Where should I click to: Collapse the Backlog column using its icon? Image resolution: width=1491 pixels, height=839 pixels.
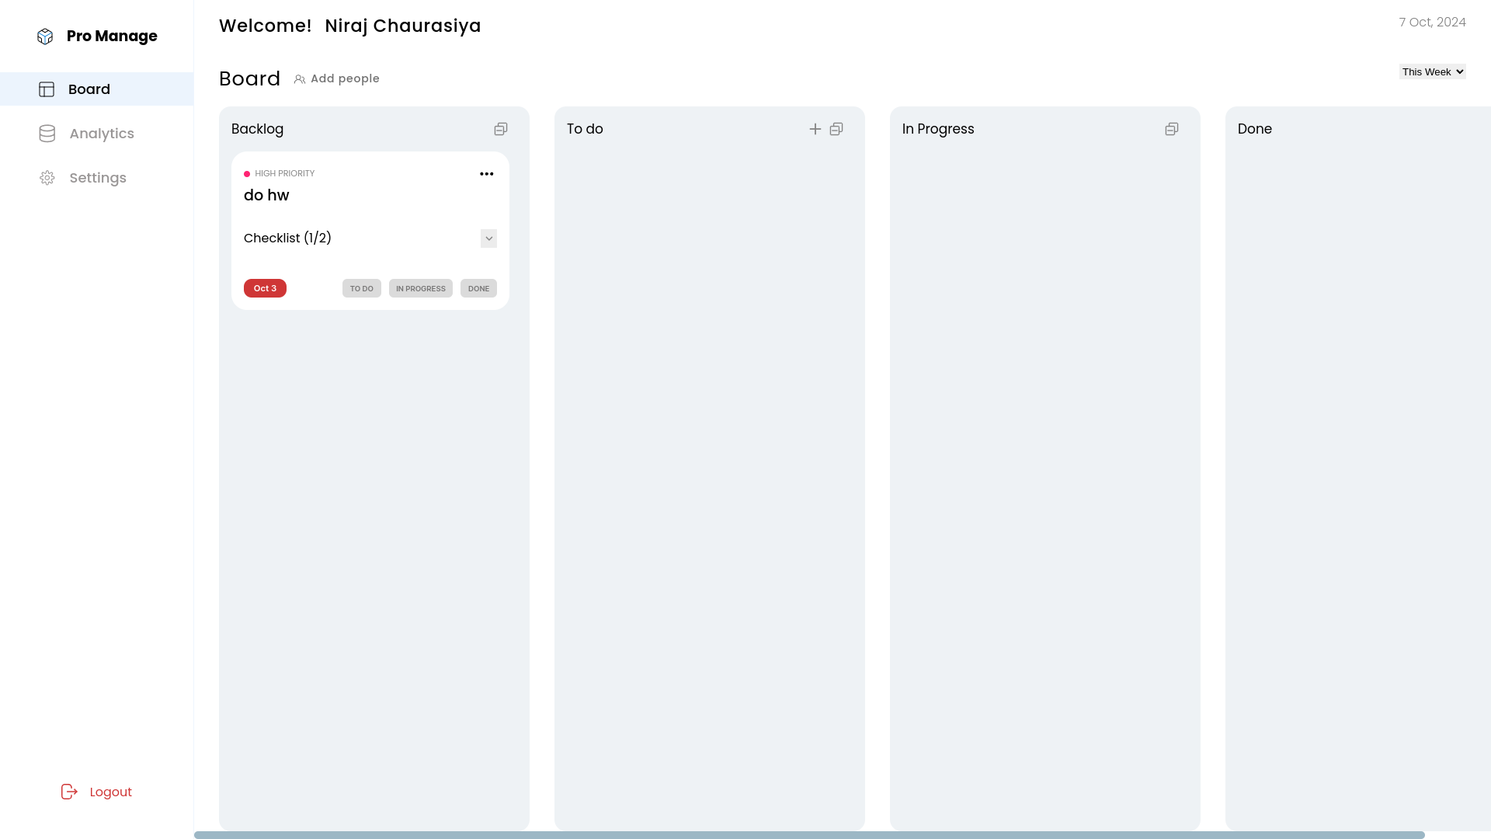tap(500, 128)
